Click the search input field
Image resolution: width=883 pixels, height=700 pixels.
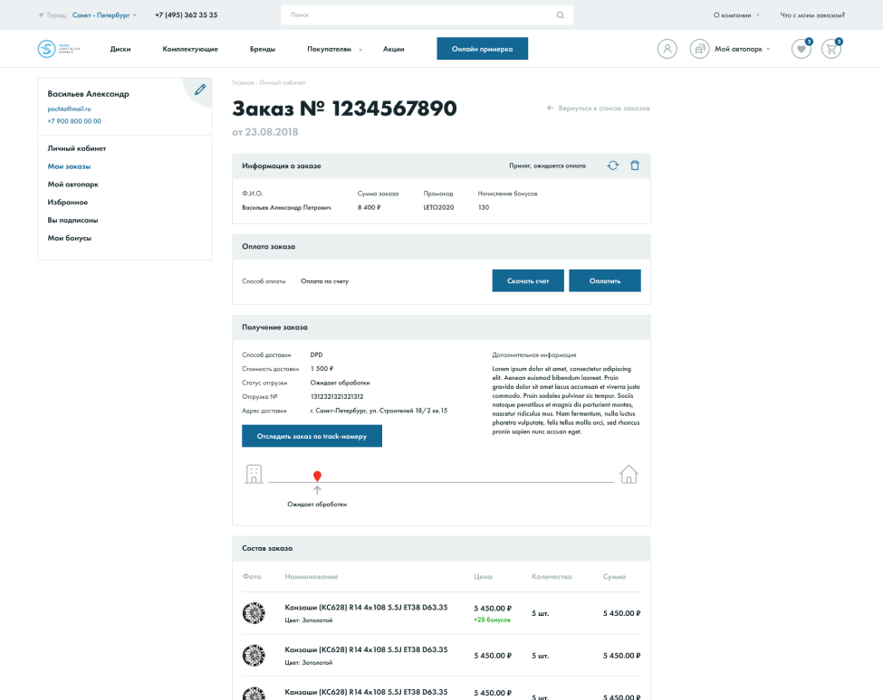[x=417, y=15]
